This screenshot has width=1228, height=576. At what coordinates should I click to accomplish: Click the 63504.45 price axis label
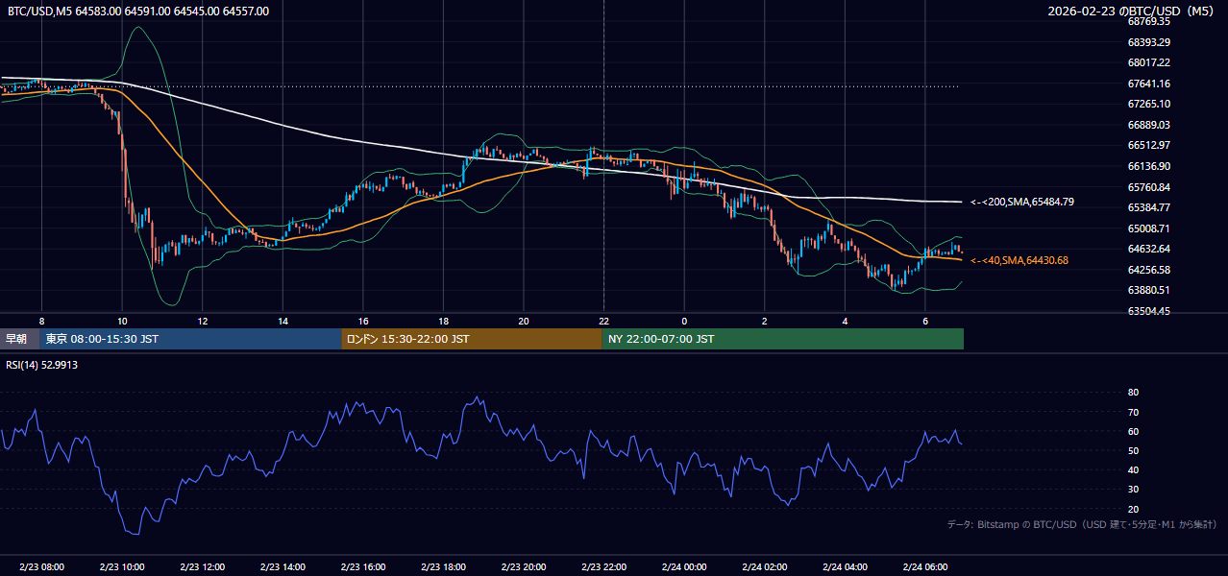pos(1149,311)
